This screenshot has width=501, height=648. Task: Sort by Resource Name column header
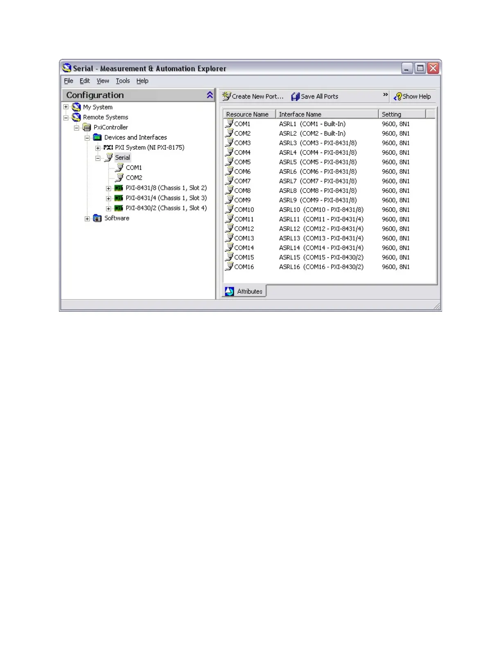[250, 114]
